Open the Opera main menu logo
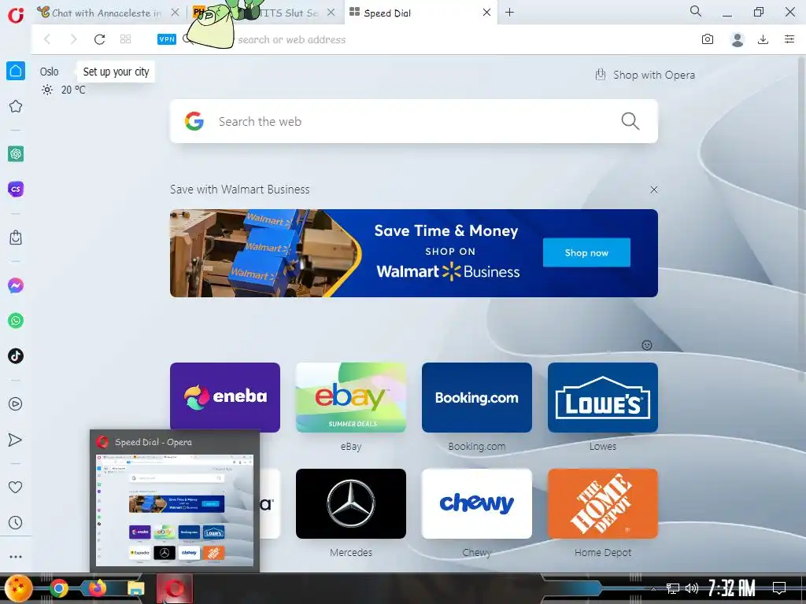This screenshot has width=806, height=604. (x=16, y=14)
